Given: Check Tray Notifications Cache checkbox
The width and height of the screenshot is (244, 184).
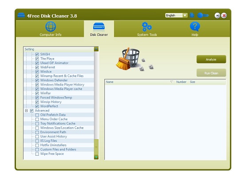Looking at the screenshot, I should coord(37,124).
